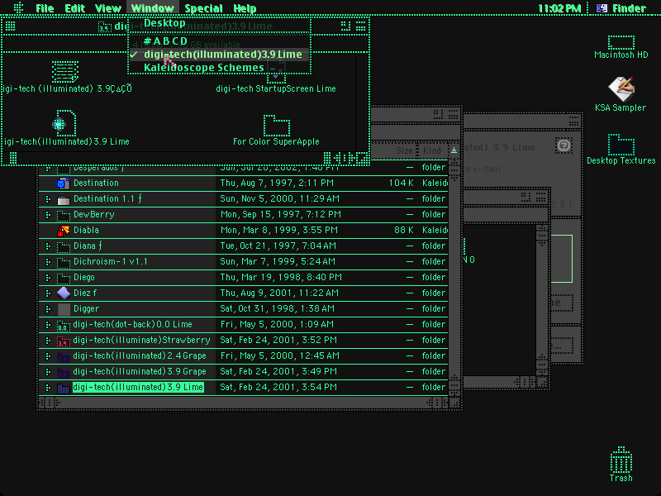Viewport: 661px width, 496px height.
Task: Expand the digi-tech(illuminated)3.9 Grape folder
Action: click(x=48, y=372)
